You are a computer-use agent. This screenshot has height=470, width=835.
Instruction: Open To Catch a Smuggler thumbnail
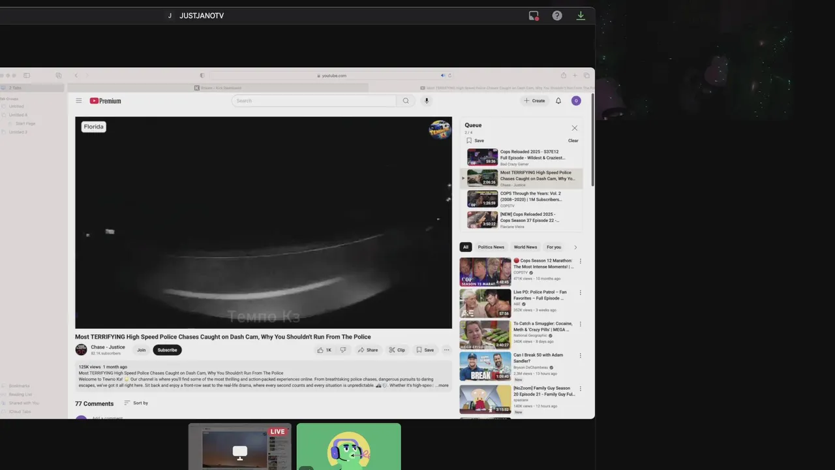(485, 334)
